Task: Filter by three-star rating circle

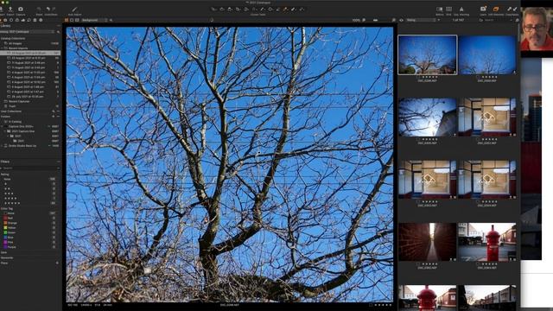Action: [x=54, y=194]
